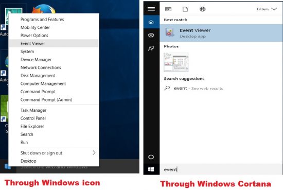Expand the Filters dropdown
283x190 pixels.
(267, 9)
